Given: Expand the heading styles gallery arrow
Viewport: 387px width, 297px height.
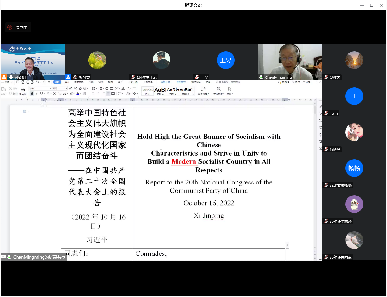Looking at the screenshot, I should coord(193,94).
